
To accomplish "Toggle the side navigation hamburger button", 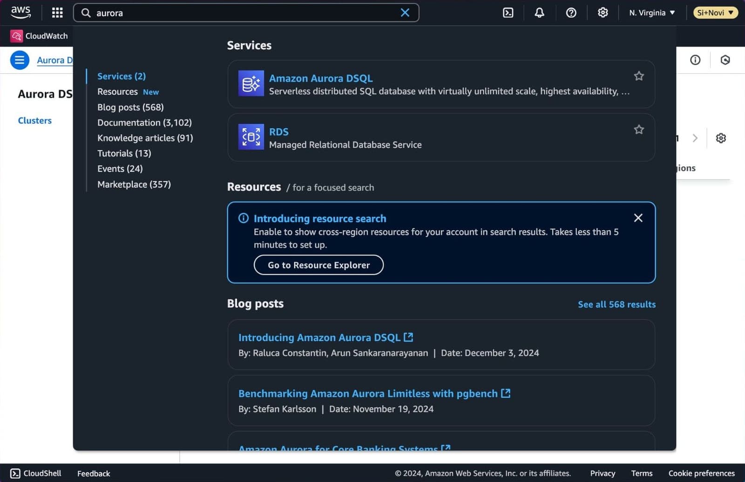I will 20,60.
